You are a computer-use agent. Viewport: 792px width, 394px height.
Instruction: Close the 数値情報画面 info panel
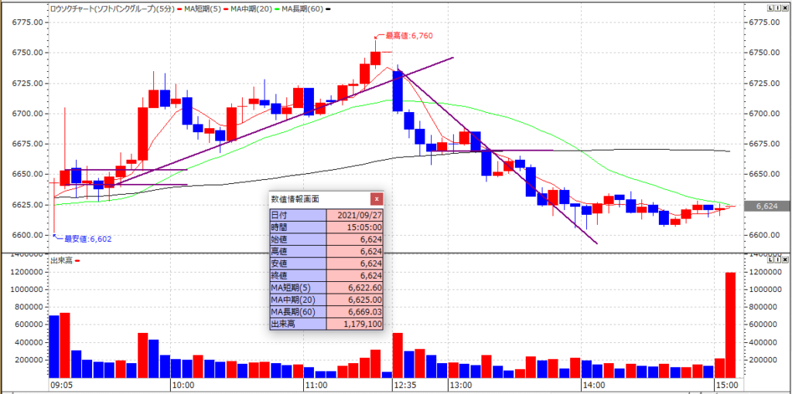click(x=377, y=199)
